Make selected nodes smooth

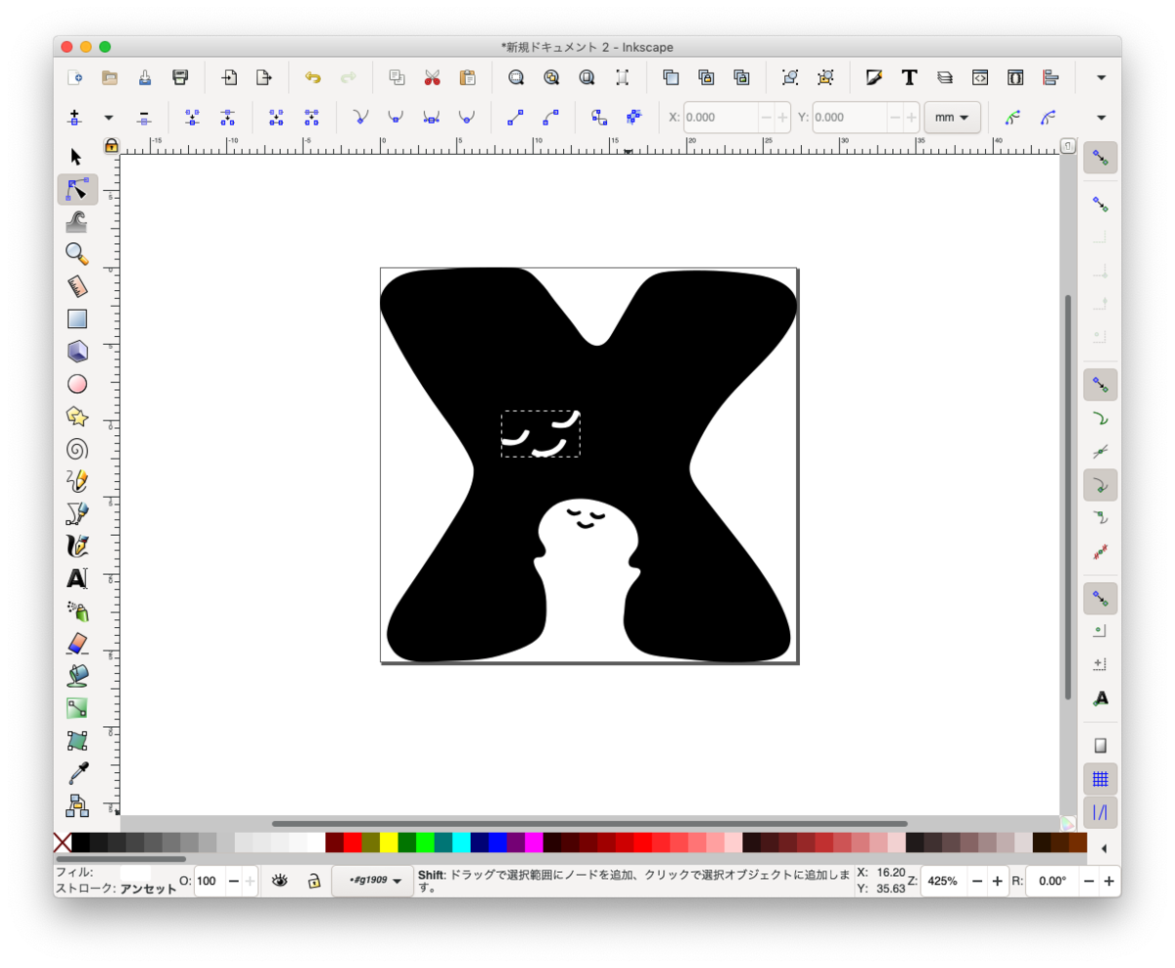pyautogui.click(x=395, y=117)
